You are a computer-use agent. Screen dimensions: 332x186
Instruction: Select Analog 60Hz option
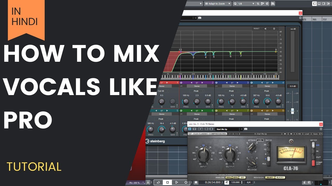tap(236, 177)
